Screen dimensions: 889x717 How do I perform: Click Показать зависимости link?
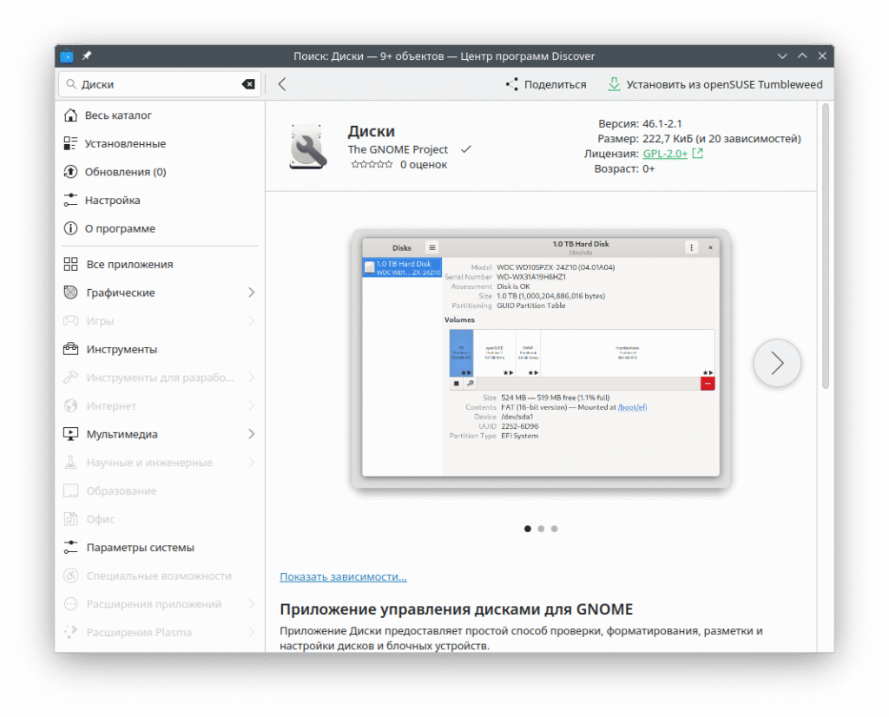tap(343, 576)
